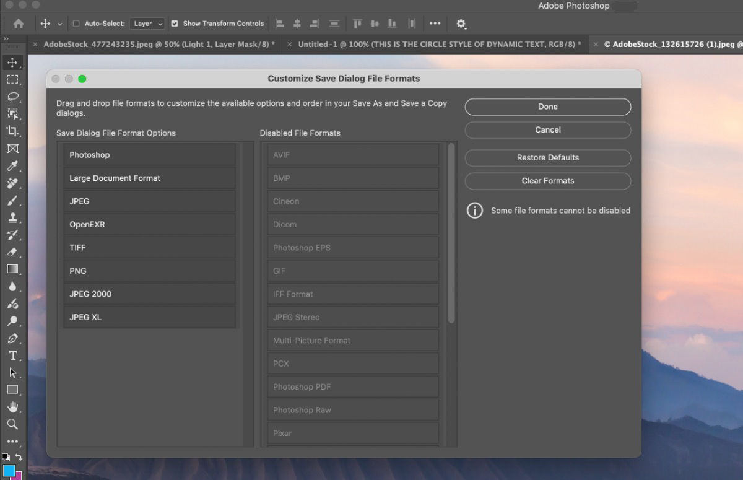Select the Rectangular Marquee tool
This screenshot has height=480, width=743.
pos(12,79)
